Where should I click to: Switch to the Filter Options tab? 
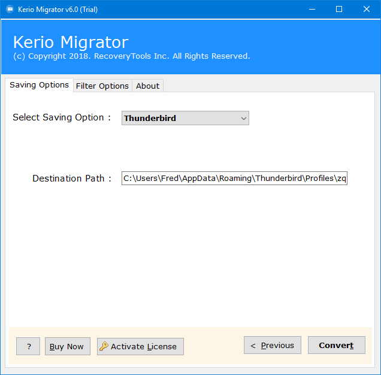coord(102,86)
